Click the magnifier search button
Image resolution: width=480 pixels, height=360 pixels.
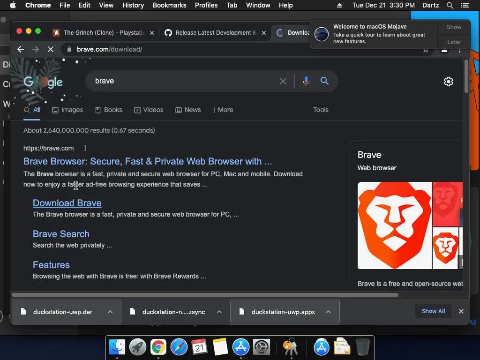324,81
